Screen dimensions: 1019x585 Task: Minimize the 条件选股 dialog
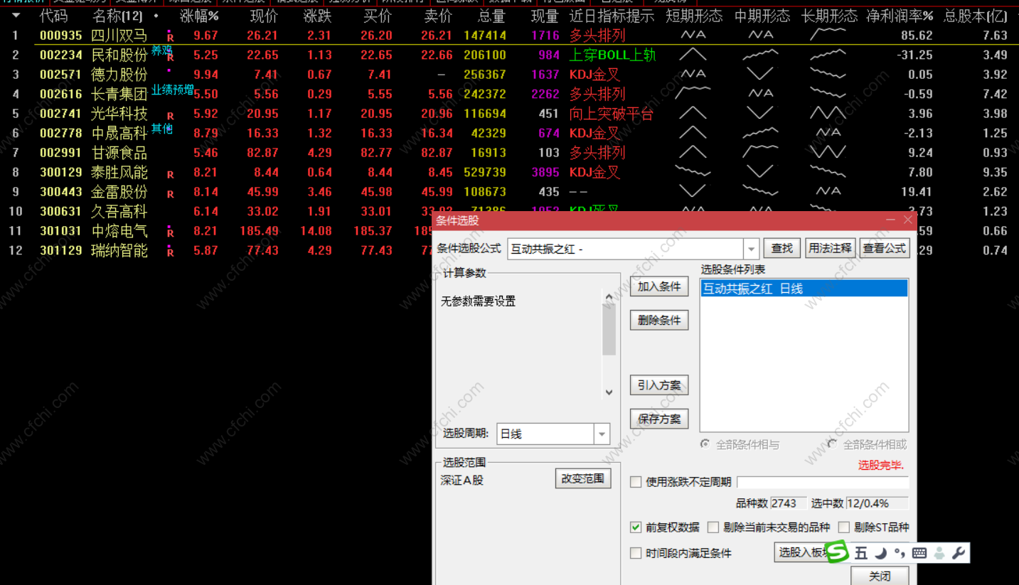pos(890,220)
